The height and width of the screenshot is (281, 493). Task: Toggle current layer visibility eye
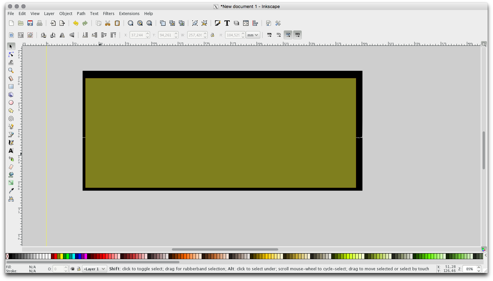pyautogui.click(x=73, y=269)
